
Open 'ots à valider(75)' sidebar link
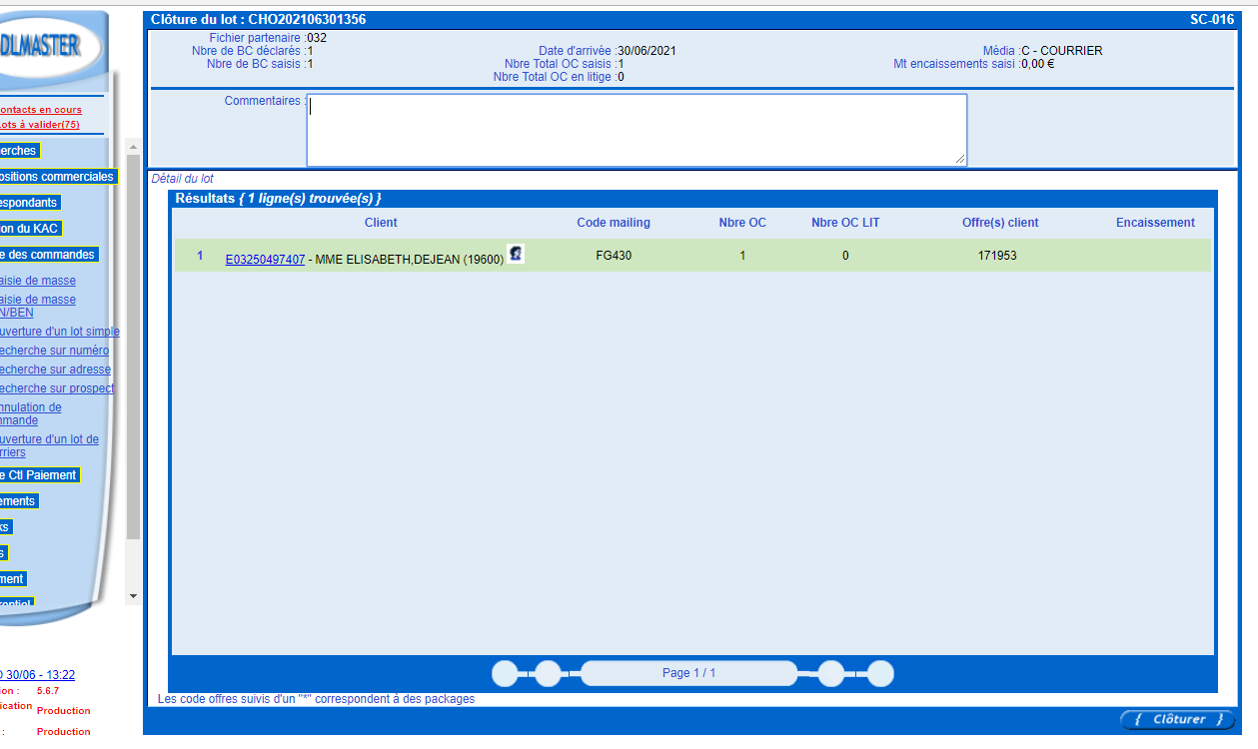tap(40, 125)
